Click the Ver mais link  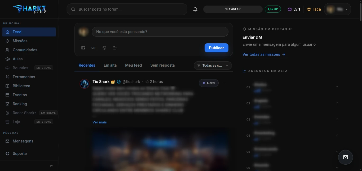[100, 122]
